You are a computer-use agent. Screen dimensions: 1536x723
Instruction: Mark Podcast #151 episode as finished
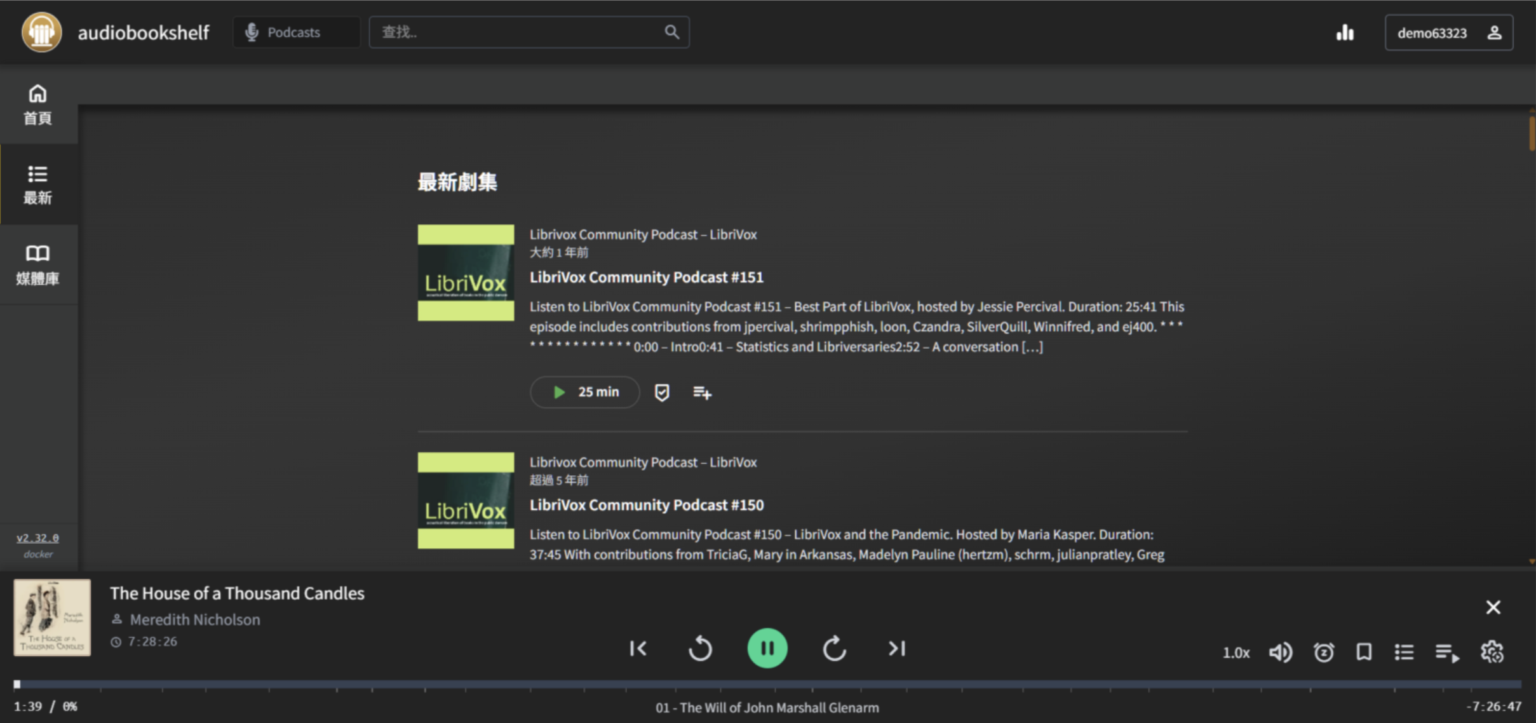661,393
